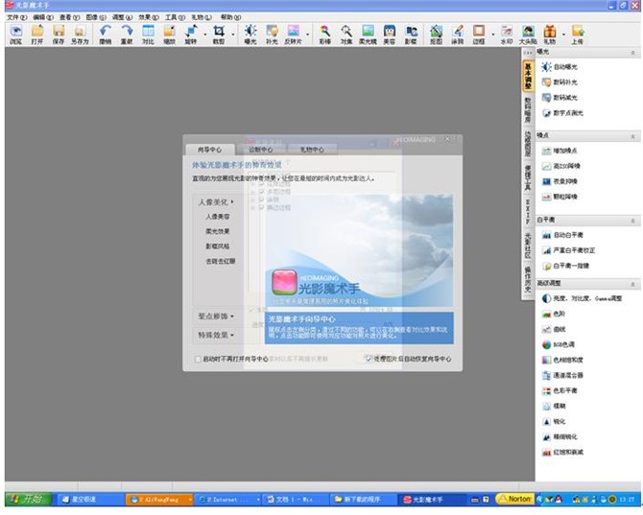Collapse the 曝光 panel section
The width and height of the screenshot is (643, 515).
(632, 53)
